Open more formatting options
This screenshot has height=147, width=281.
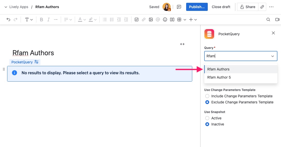(55, 20)
